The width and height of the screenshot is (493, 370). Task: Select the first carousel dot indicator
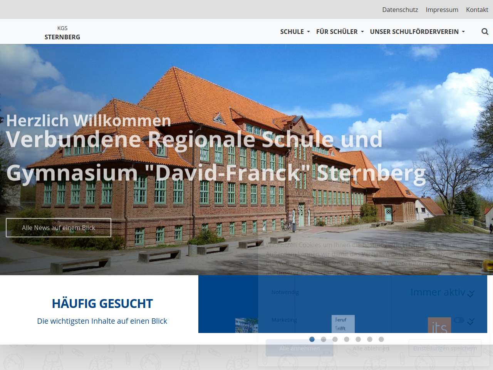click(x=312, y=339)
